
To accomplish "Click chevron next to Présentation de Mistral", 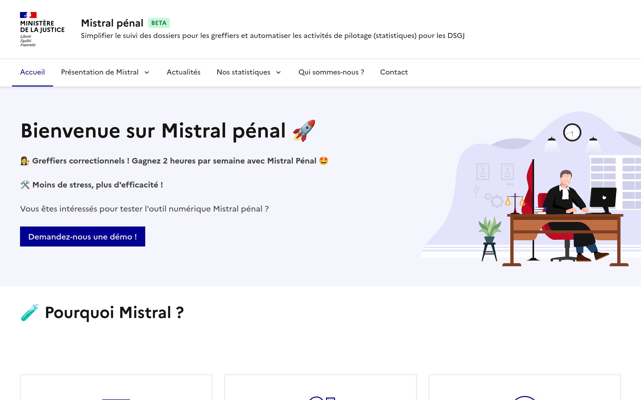I will [x=147, y=72].
